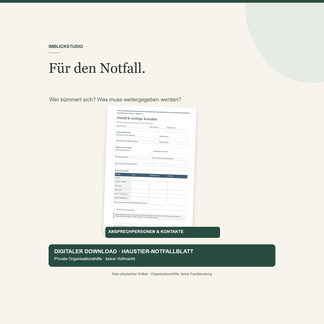This screenshot has height=324, width=324.
Task: Click the 'Weitere Kontaktperson' row label
Action: (x=122, y=198)
